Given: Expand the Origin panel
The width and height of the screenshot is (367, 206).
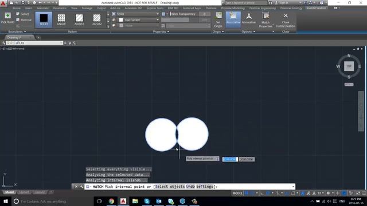Looking at the screenshot, I should point(218,31).
